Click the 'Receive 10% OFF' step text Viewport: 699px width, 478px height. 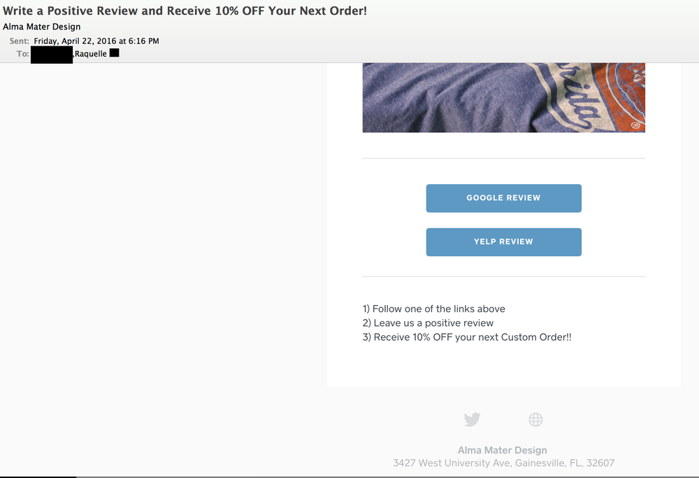467,337
